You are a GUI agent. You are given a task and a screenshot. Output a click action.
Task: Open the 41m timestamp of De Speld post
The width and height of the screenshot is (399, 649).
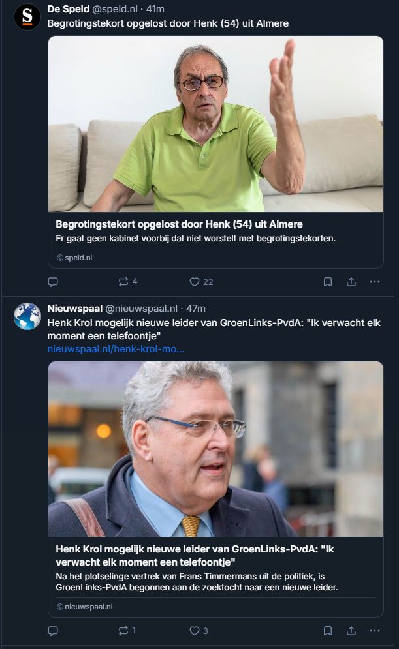coord(155,8)
